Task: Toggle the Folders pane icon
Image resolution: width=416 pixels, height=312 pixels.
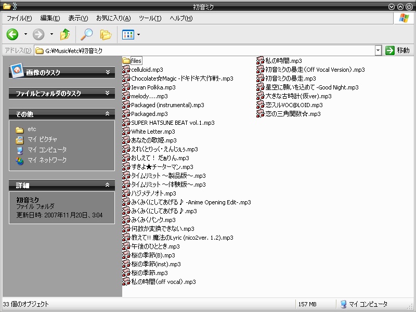Action: [106, 35]
